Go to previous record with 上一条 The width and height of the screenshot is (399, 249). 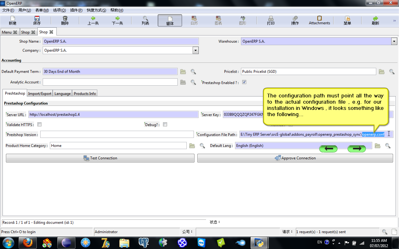click(x=93, y=21)
